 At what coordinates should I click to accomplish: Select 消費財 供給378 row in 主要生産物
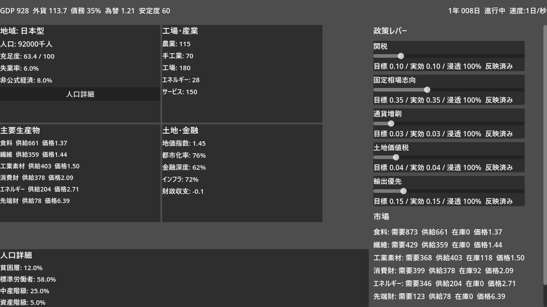[36, 177]
